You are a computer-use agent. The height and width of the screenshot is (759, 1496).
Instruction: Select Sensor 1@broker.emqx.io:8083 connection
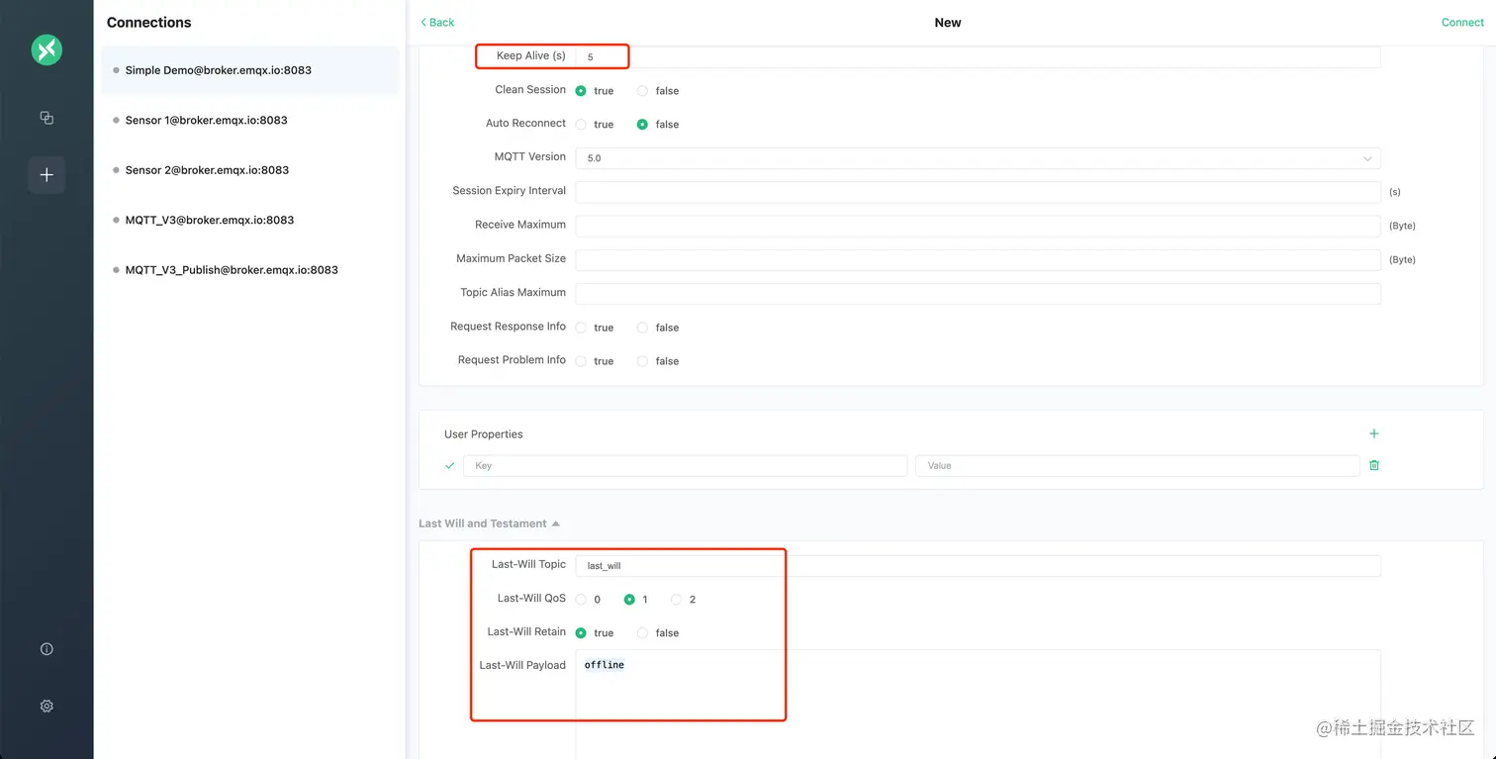(250, 120)
